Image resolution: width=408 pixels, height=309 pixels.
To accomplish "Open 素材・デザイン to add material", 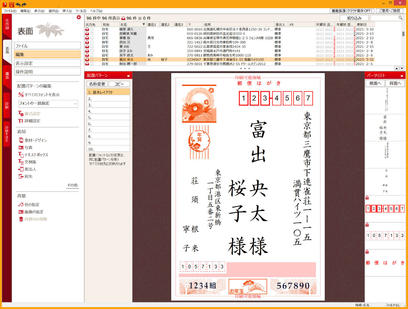I will pos(35,140).
